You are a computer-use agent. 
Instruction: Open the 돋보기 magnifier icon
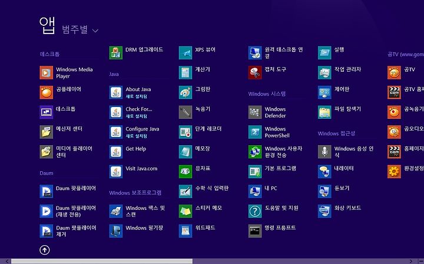[x=324, y=192]
